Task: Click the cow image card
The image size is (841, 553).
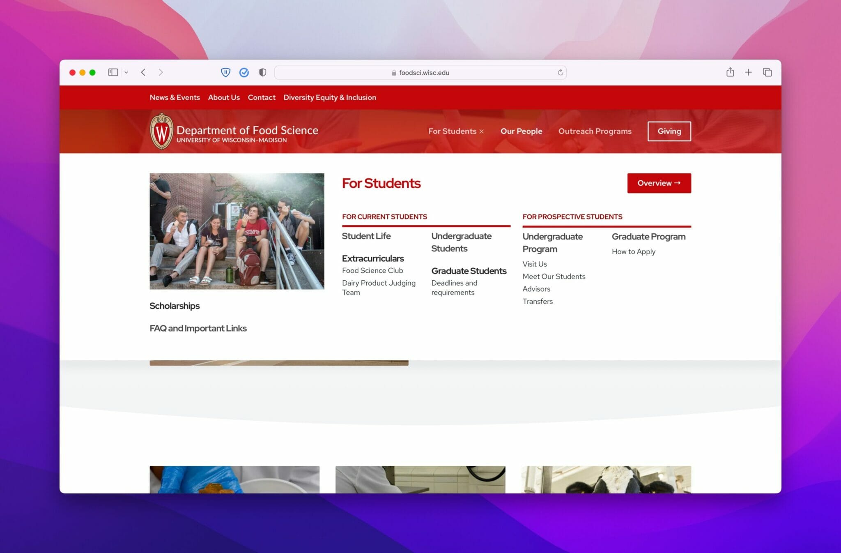Action: click(606, 479)
